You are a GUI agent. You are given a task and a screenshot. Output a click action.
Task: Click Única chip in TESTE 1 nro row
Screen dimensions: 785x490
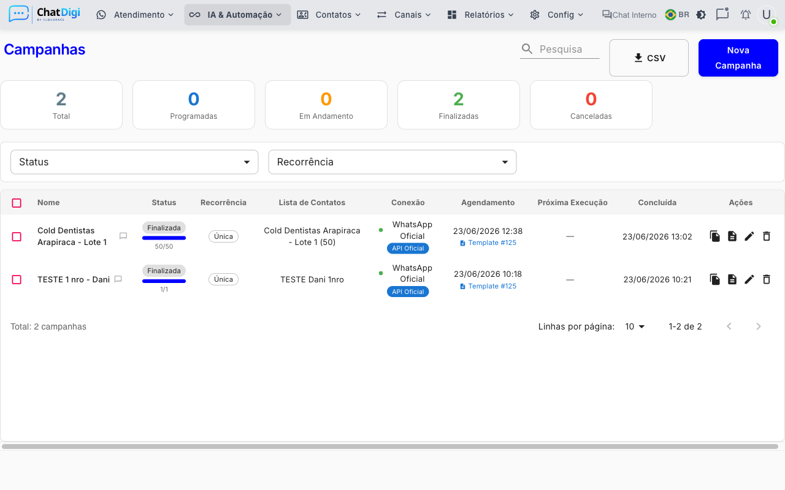[223, 279]
